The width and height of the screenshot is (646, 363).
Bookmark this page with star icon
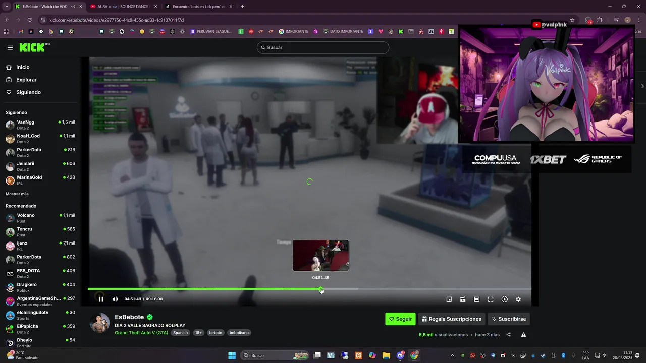tap(572, 20)
